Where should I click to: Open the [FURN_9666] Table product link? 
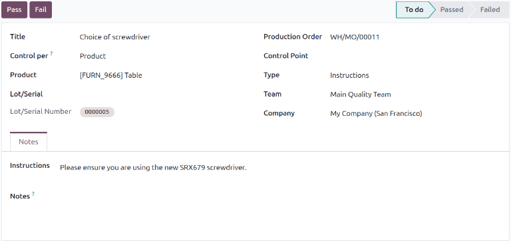[111, 75]
